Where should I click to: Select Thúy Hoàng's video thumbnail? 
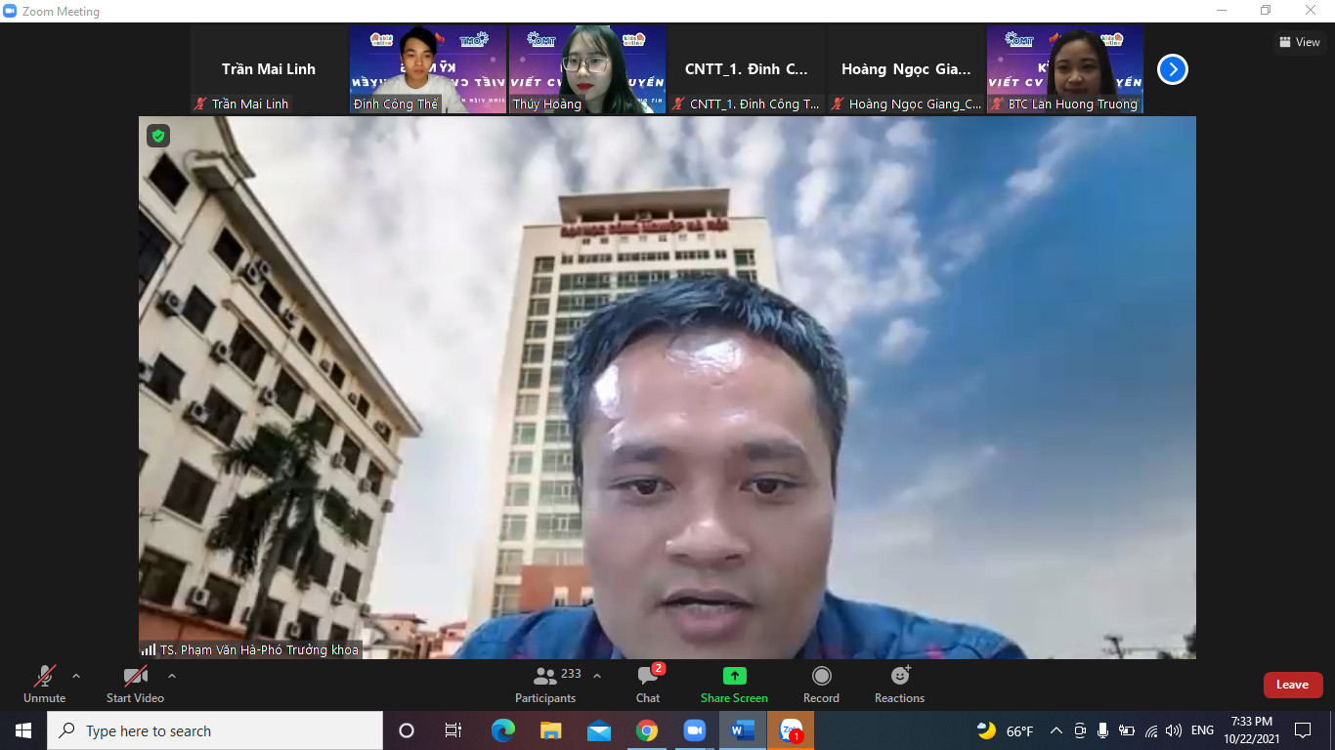coord(587,69)
